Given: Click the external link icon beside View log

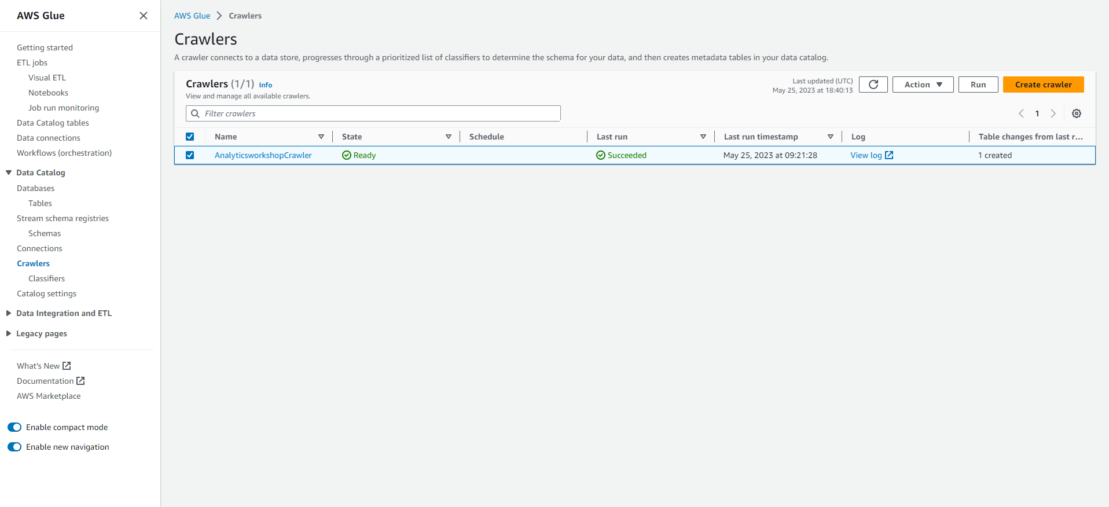Looking at the screenshot, I should coord(889,155).
